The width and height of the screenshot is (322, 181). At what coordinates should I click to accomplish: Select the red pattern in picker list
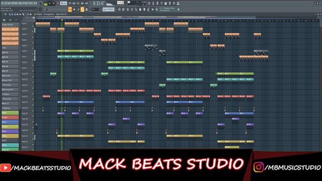click(10, 117)
